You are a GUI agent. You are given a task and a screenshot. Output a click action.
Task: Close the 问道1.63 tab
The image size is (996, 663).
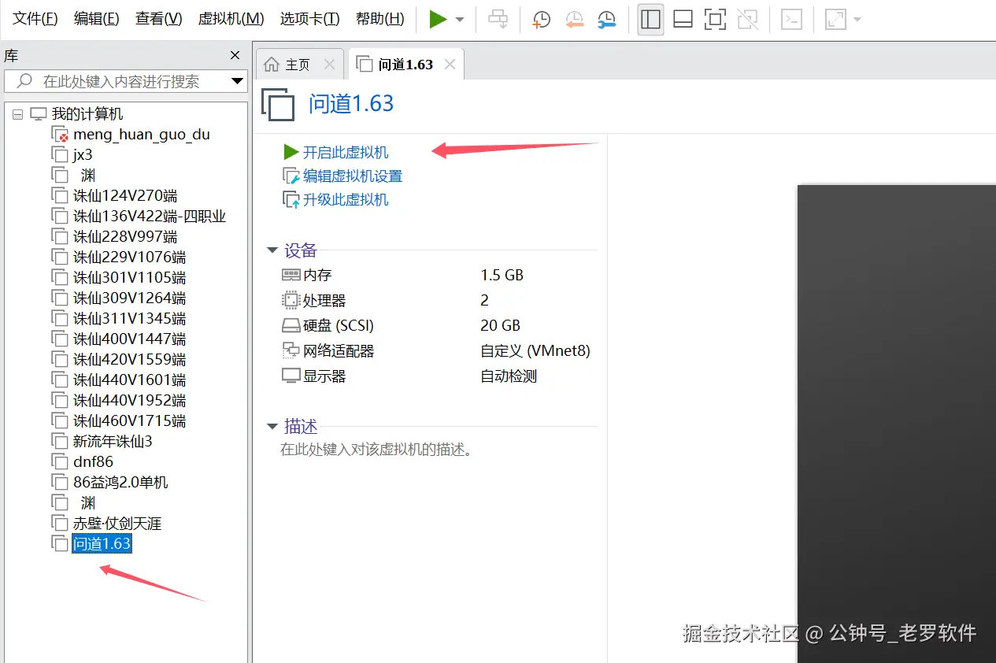tap(450, 65)
